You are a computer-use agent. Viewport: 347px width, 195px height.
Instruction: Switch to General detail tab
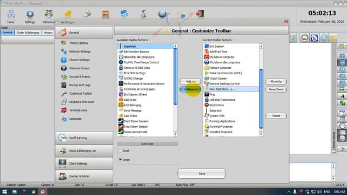(8, 32)
